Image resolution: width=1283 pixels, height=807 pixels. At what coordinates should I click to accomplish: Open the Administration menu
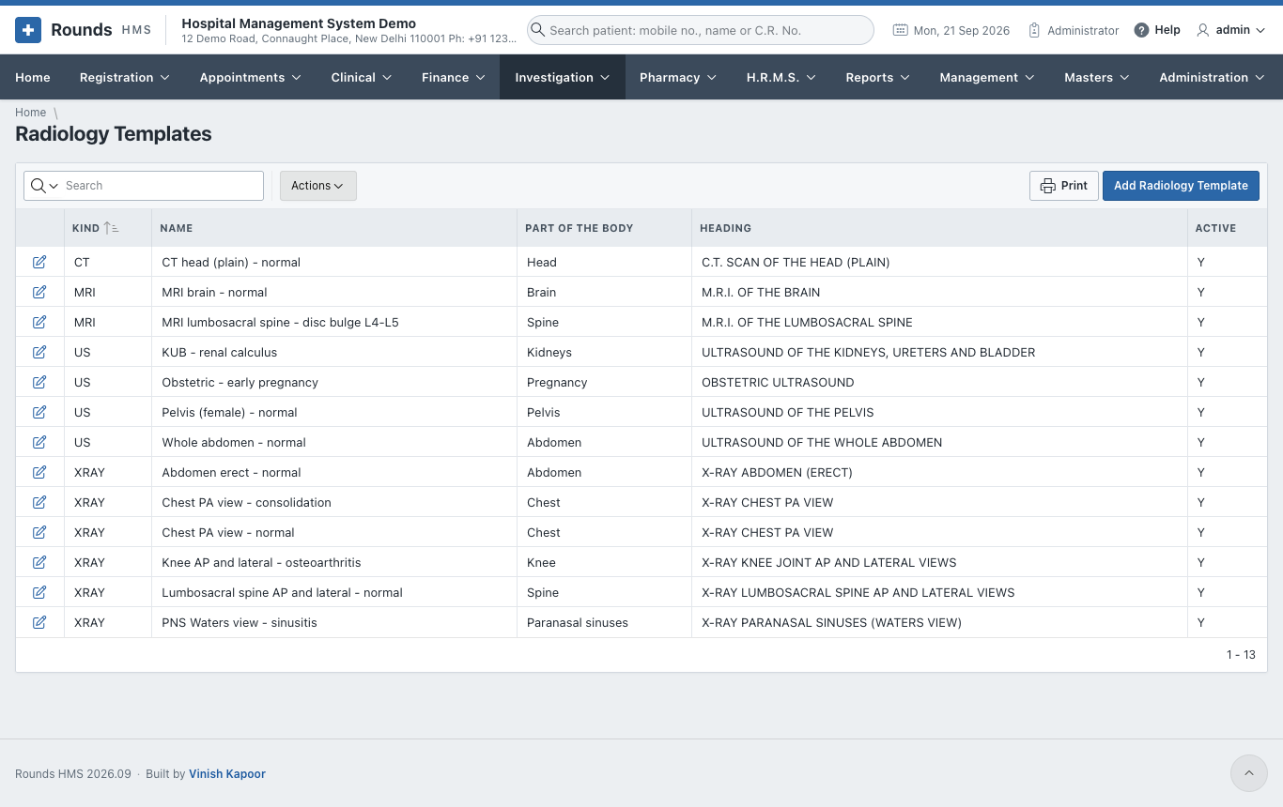pos(1213,77)
